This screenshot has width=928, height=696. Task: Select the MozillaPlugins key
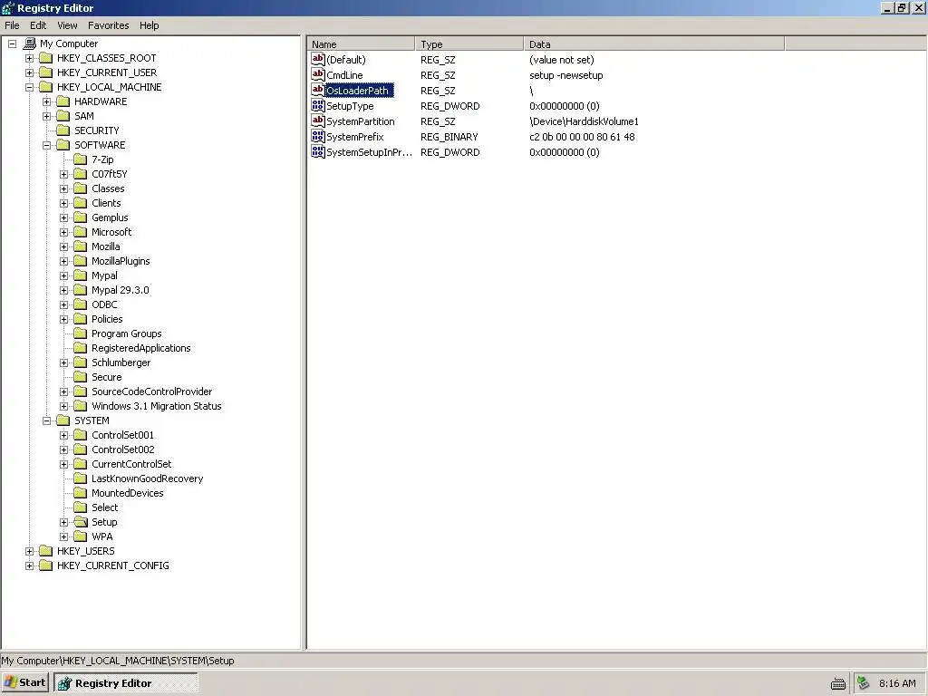pos(121,261)
